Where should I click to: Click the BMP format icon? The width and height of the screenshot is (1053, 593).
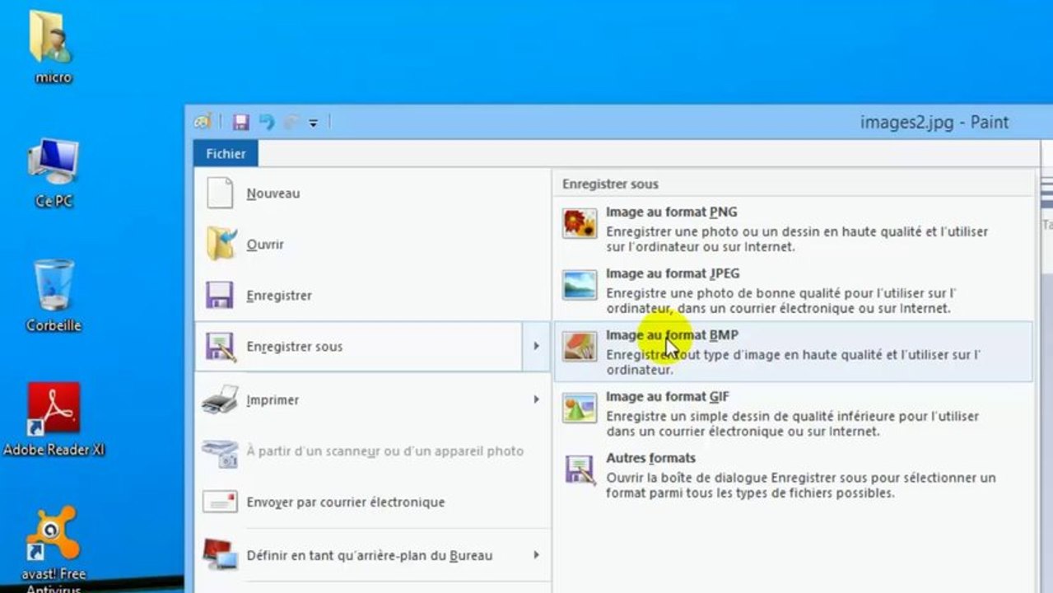click(x=580, y=346)
